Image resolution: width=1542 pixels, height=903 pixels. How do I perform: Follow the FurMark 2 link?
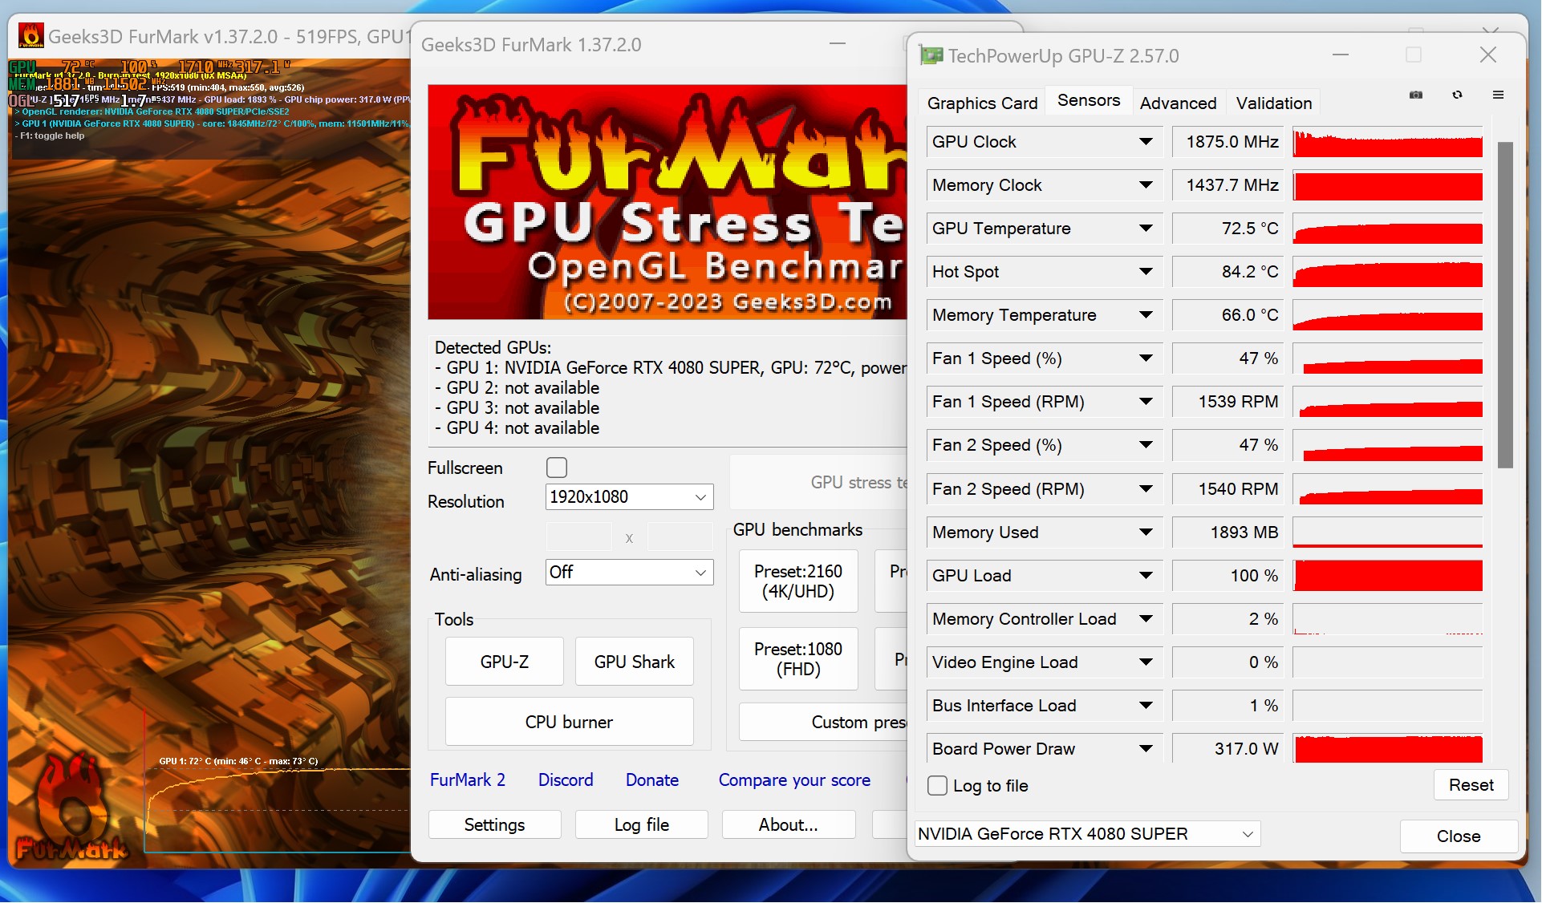[x=468, y=779]
